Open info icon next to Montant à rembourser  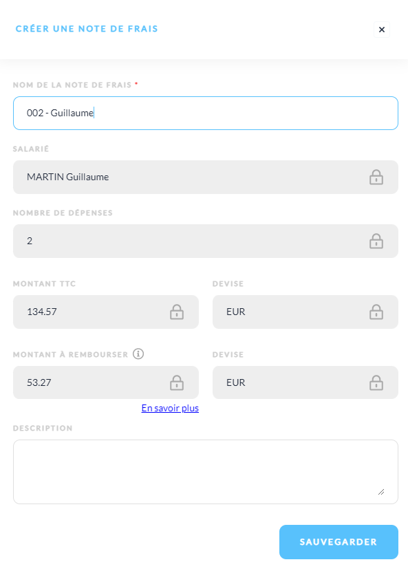click(x=138, y=354)
